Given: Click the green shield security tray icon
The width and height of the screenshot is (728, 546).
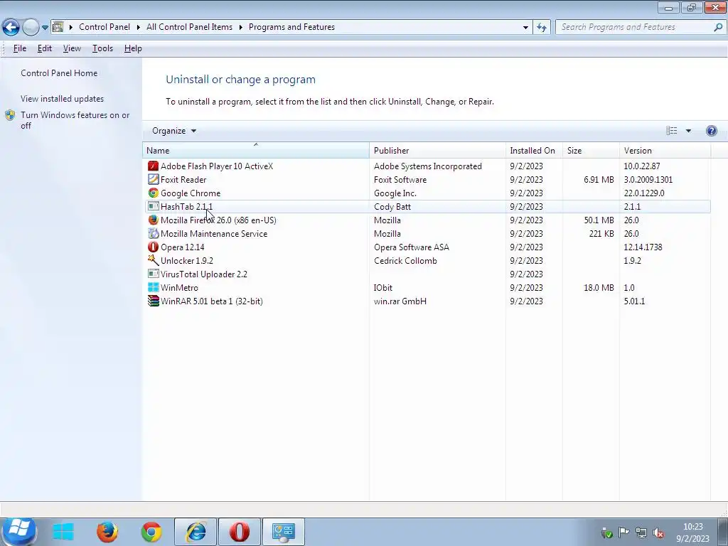Looking at the screenshot, I should pos(606,533).
